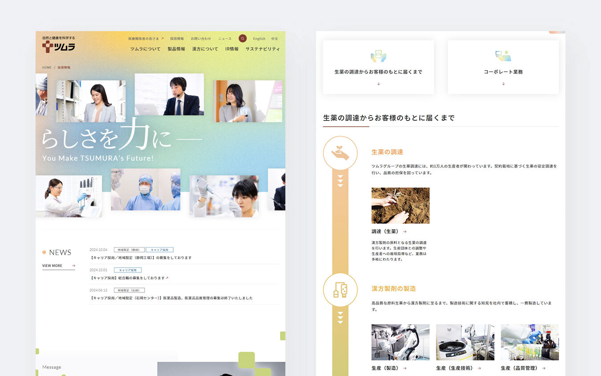This screenshot has height=376, width=601.
Task: Click the コーポレート業務 anchor card
Action: (503, 67)
